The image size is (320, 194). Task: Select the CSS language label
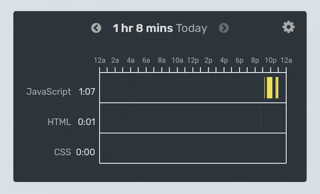coord(63,152)
